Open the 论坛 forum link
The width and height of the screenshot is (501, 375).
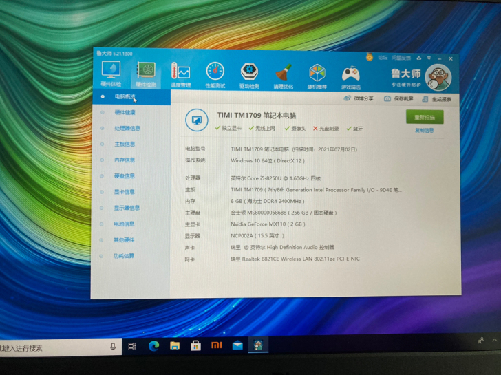click(383, 58)
